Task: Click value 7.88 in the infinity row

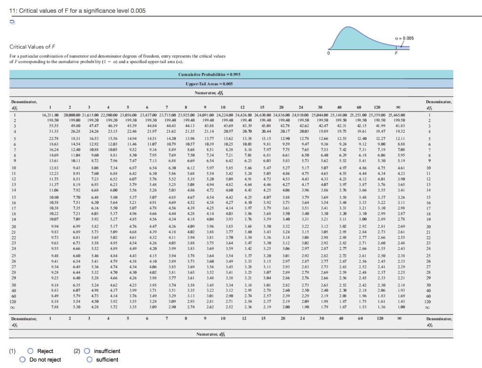Action: click(55, 307)
